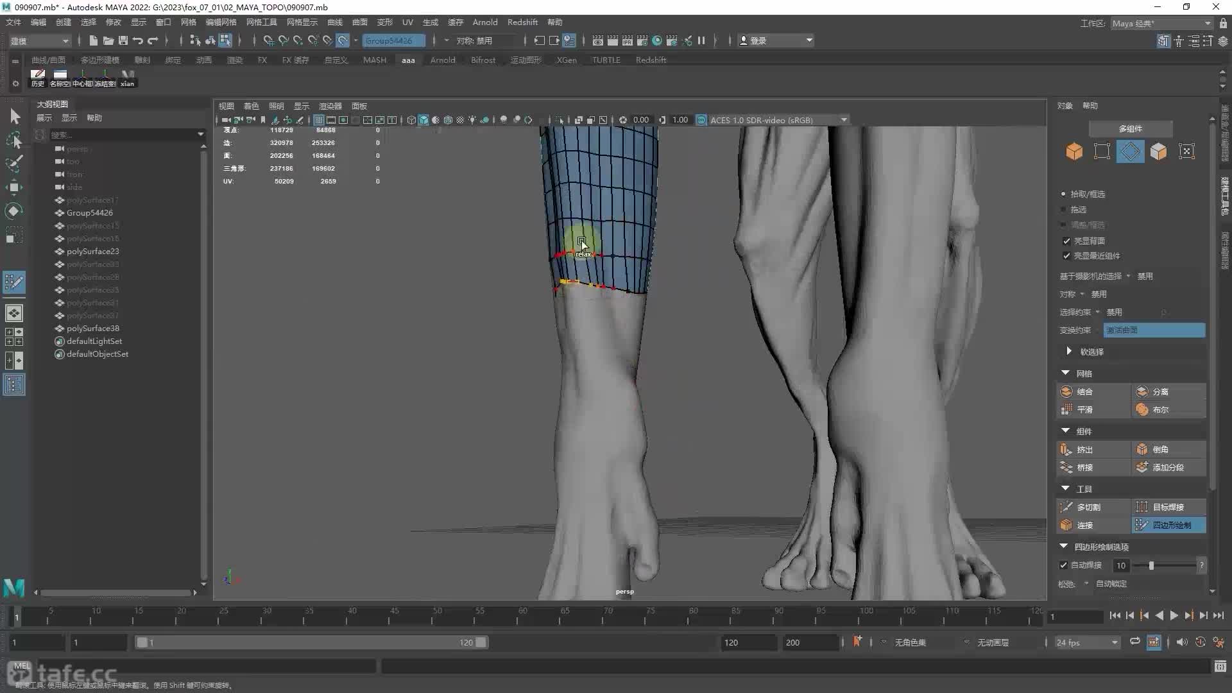Open the 编辑网格 menu
The image size is (1232, 693).
(221, 22)
